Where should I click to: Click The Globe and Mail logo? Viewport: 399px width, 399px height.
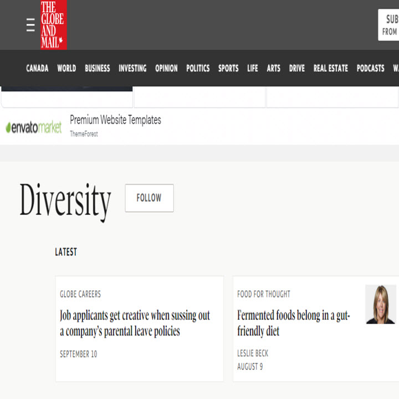coord(53,25)
